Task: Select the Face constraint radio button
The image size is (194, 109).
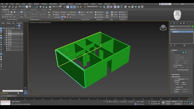Action: [175, 84]
